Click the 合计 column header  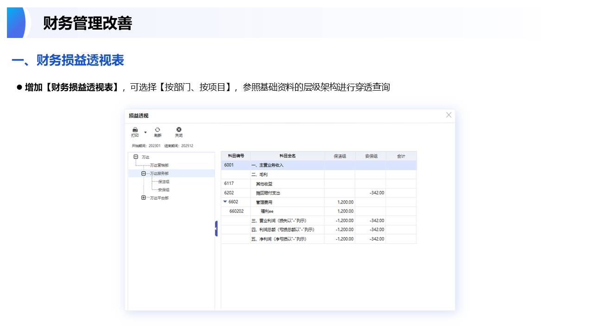(x=401, y=156)
